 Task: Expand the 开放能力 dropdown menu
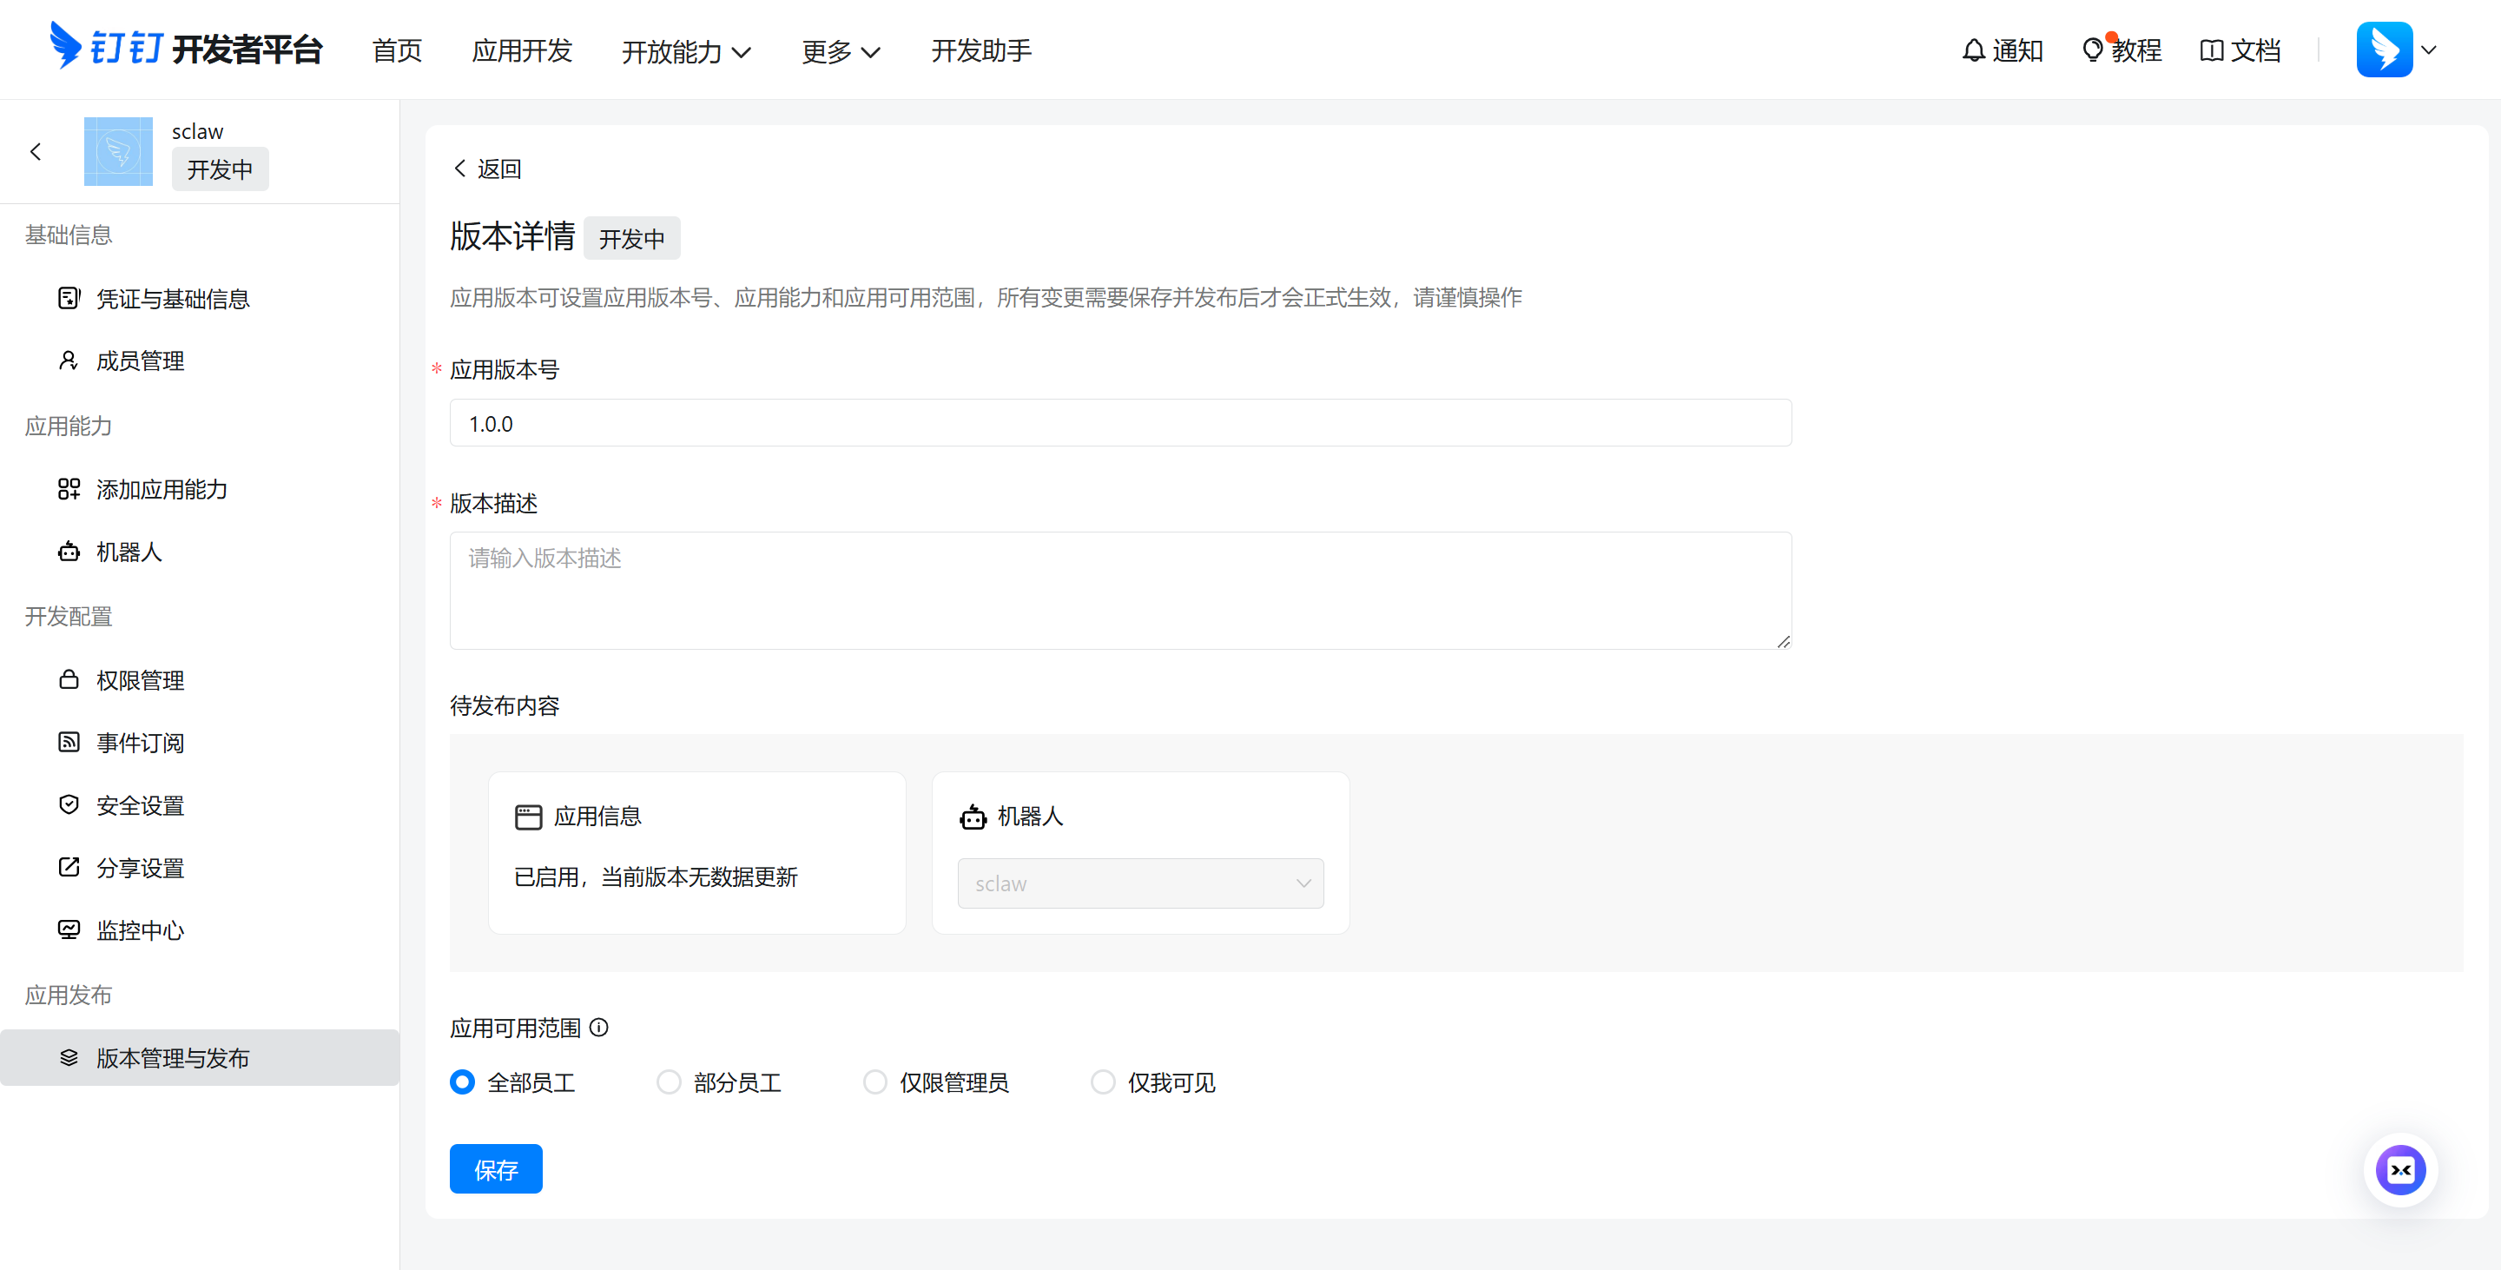685,51
